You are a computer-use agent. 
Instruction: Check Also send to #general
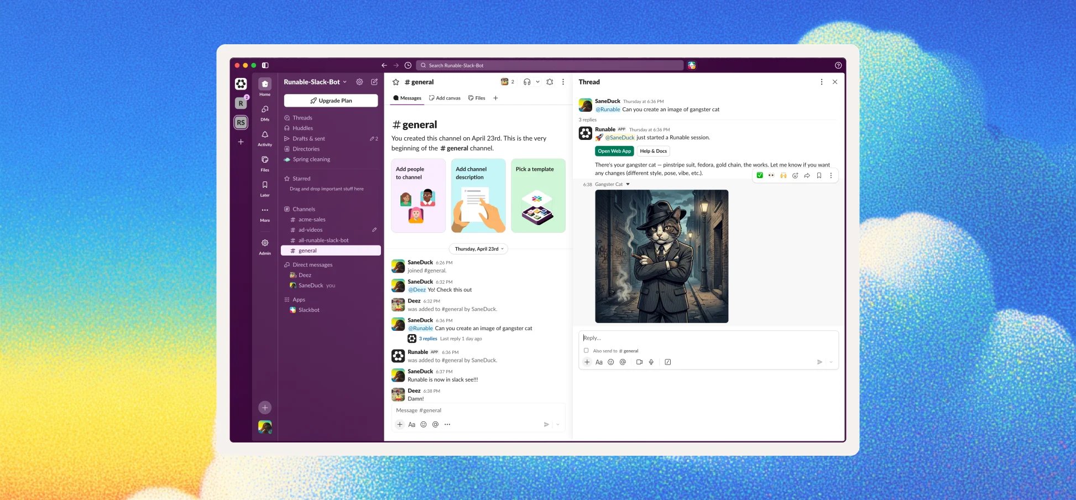coord(586,350)
